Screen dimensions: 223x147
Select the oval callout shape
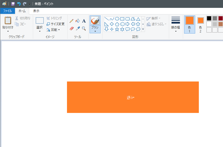pyautogui.click(x=133, y=29)
